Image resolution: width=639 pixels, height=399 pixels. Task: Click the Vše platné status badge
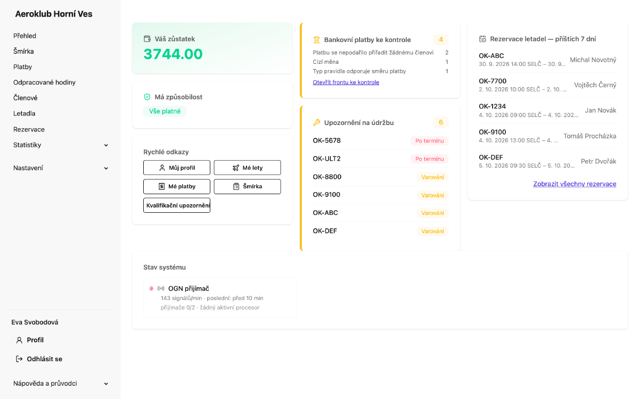165,111
